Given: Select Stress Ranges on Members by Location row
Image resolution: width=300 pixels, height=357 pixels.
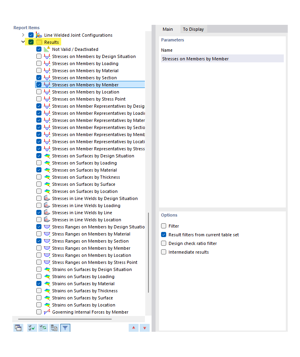Looking at the screenshot, I should (91, 255).
